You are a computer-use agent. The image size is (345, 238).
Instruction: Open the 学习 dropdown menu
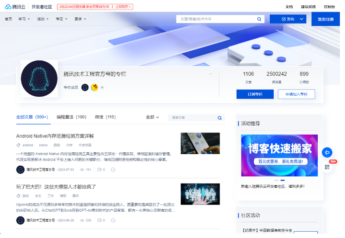(x=24, y=19)
